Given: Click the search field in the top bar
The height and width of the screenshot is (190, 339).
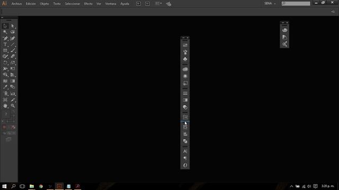Looking at the screenshot, I should [x=296, y=4].
